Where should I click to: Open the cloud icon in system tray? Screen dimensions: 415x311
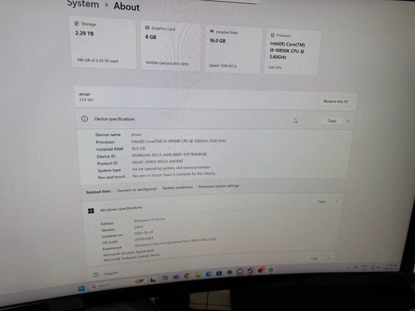point(356,268)
